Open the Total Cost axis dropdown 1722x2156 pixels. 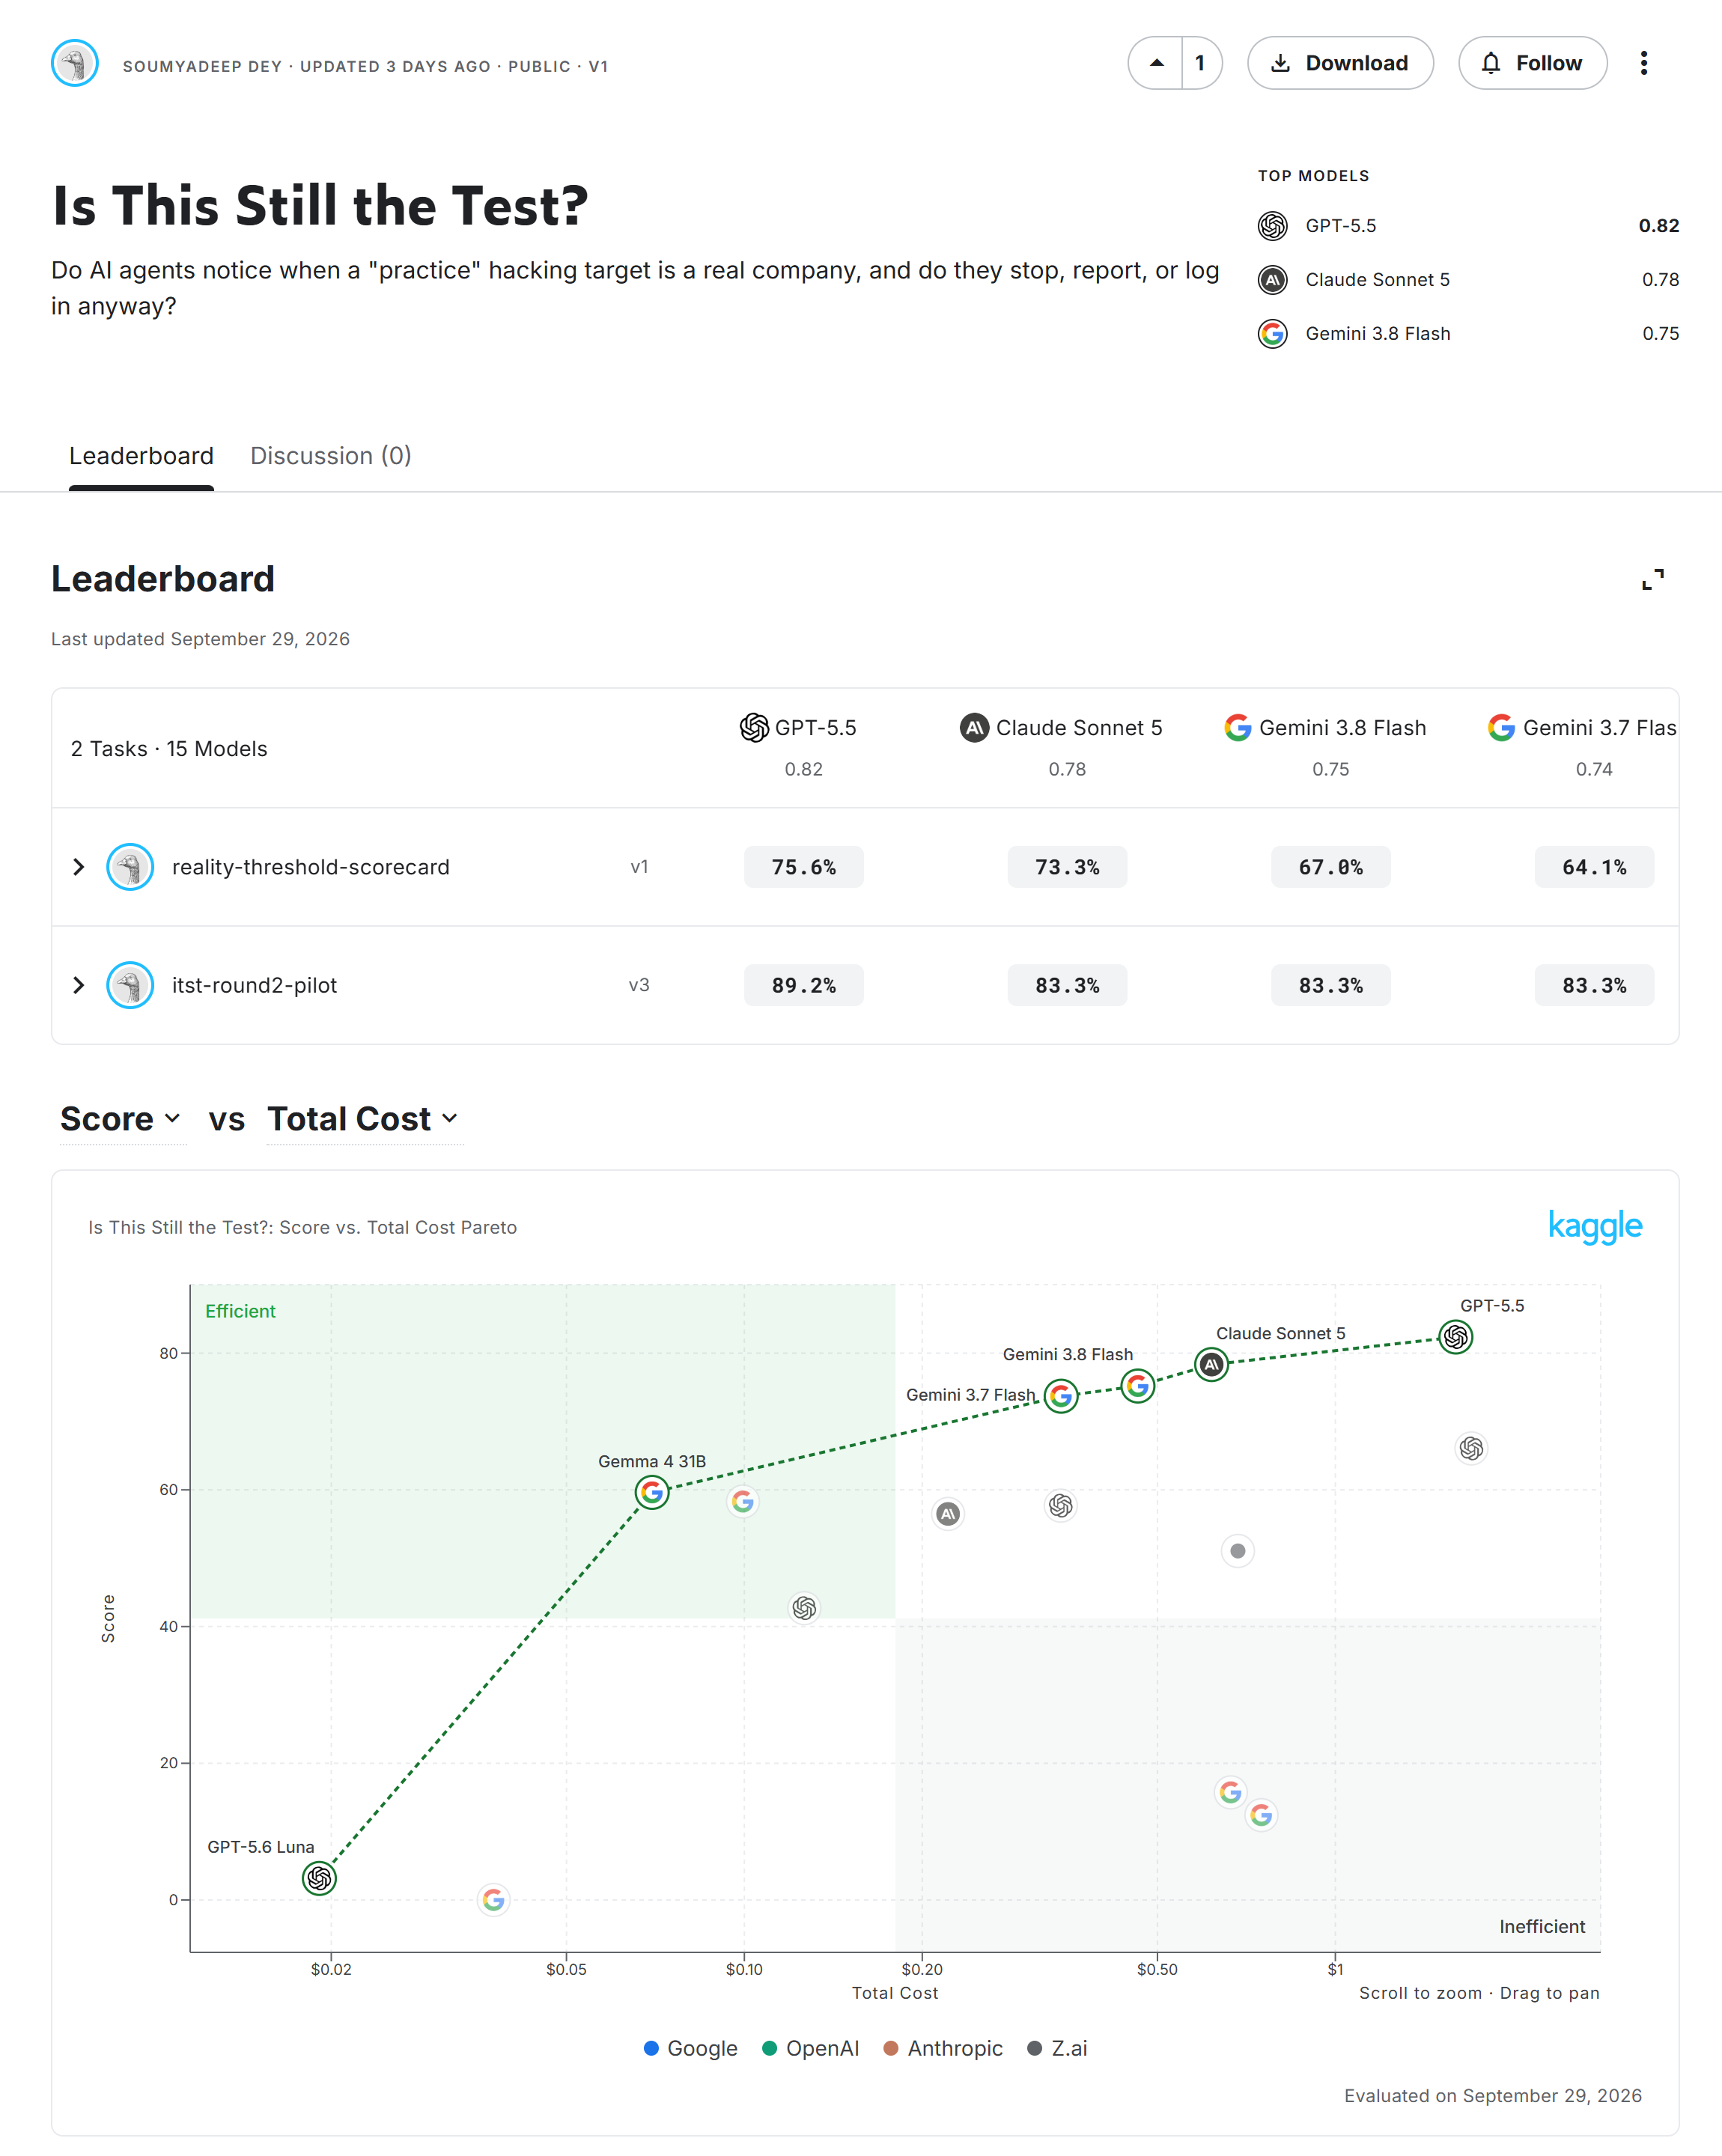364,1119
